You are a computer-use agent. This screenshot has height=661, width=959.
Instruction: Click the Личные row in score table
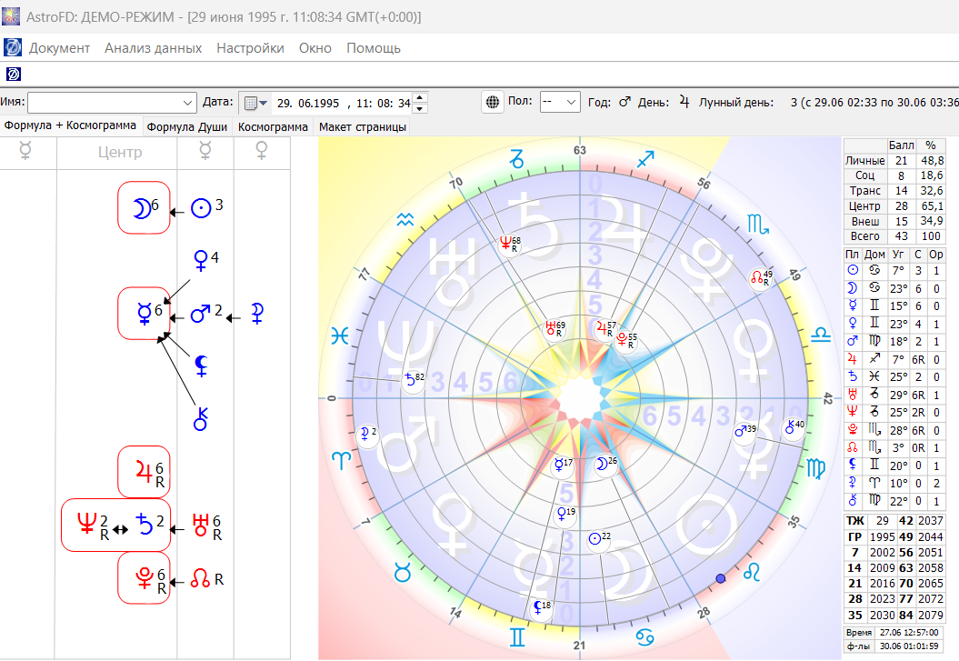point(894,161)
